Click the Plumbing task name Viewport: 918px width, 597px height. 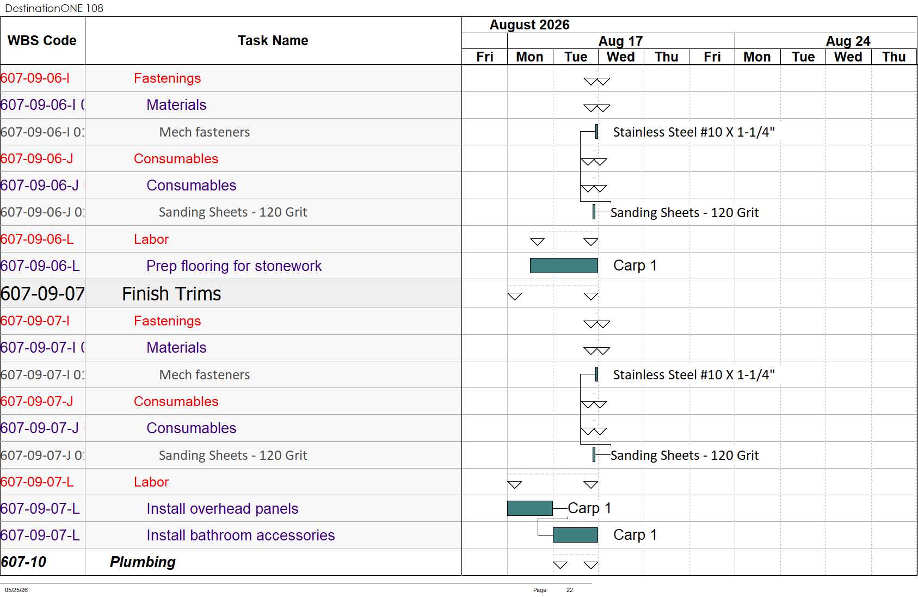click(143, 562)
